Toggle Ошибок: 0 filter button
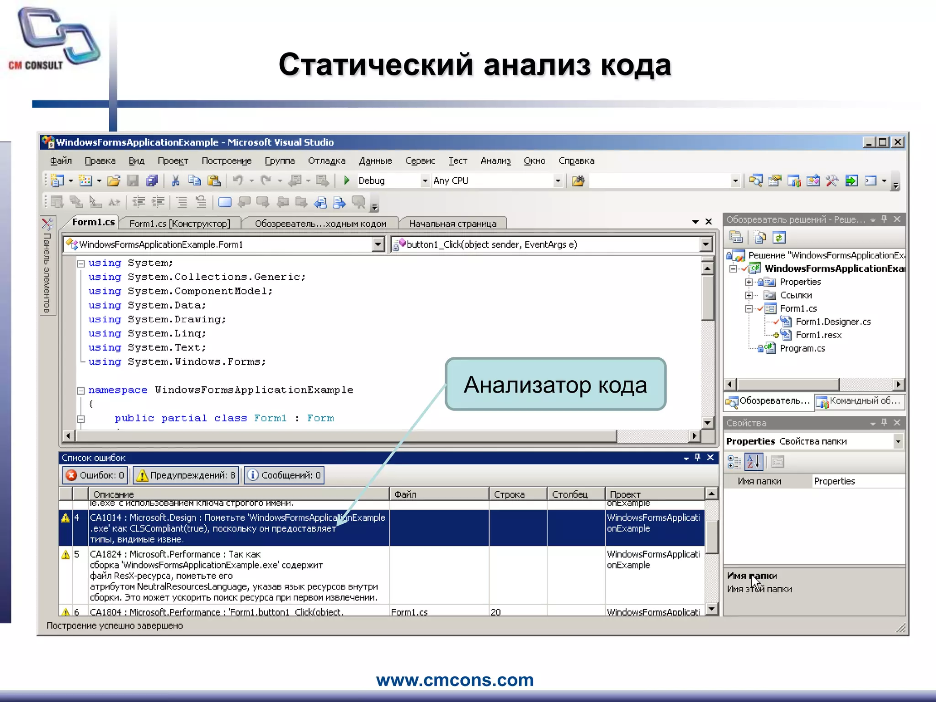Viewport: 936px width, 702px height. (95, 475)
